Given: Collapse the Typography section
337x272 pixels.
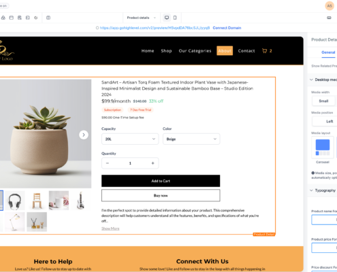Looking at the screenshot, I should 311,190.
